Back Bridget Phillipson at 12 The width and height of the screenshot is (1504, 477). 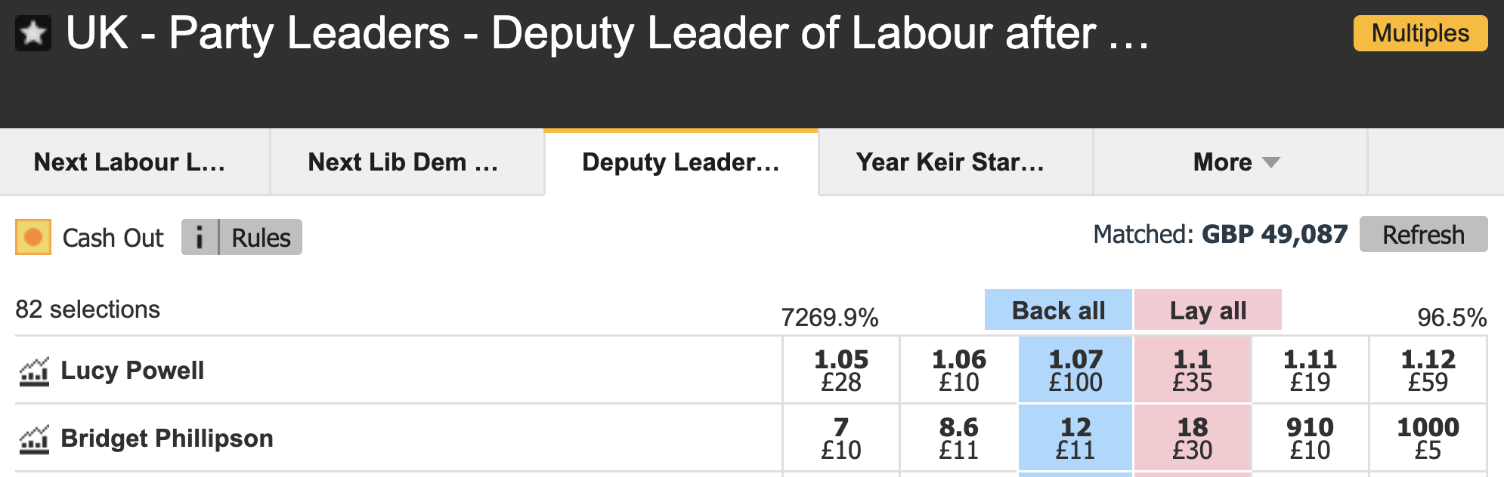pos(1075,438)
